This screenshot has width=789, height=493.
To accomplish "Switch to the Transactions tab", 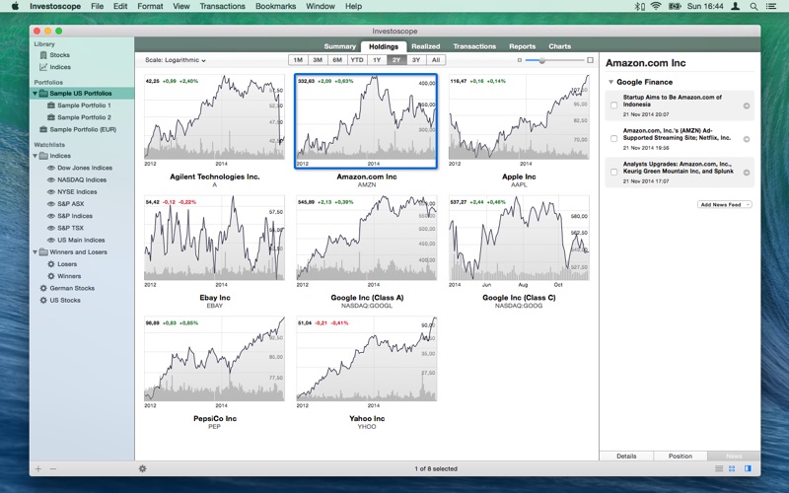I will [474, 46].
